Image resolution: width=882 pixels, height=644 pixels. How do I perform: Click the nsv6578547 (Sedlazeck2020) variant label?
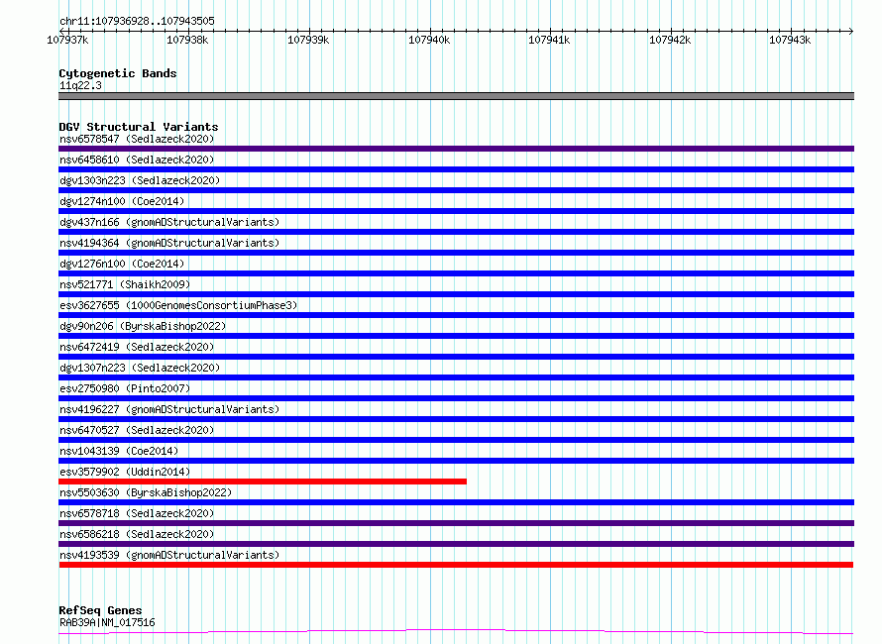(137, 139)
